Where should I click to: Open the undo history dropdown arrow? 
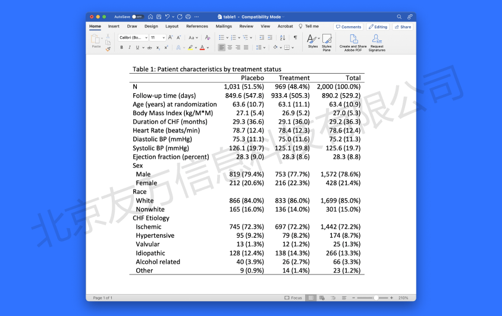173,17
